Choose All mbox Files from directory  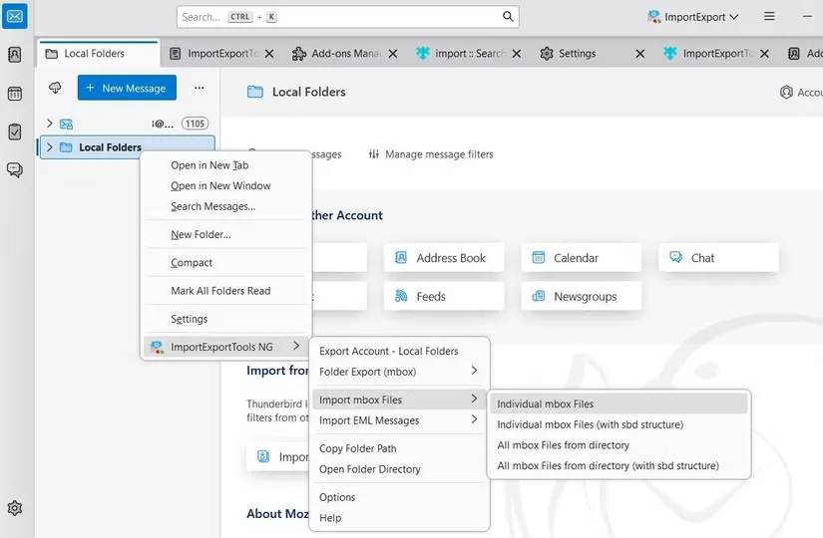(x=618, y=445)
